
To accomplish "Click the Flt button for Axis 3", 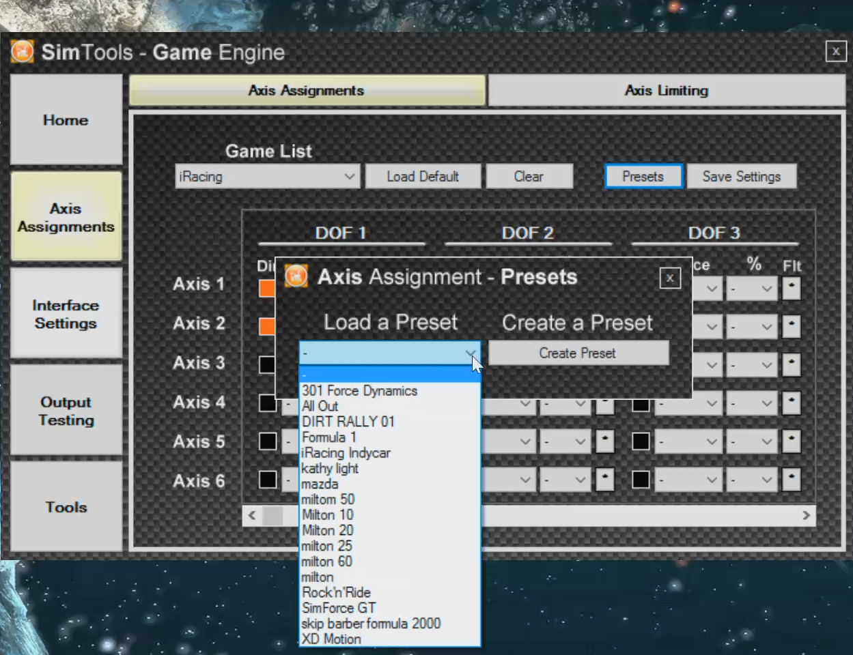I will tap(791, 364).
